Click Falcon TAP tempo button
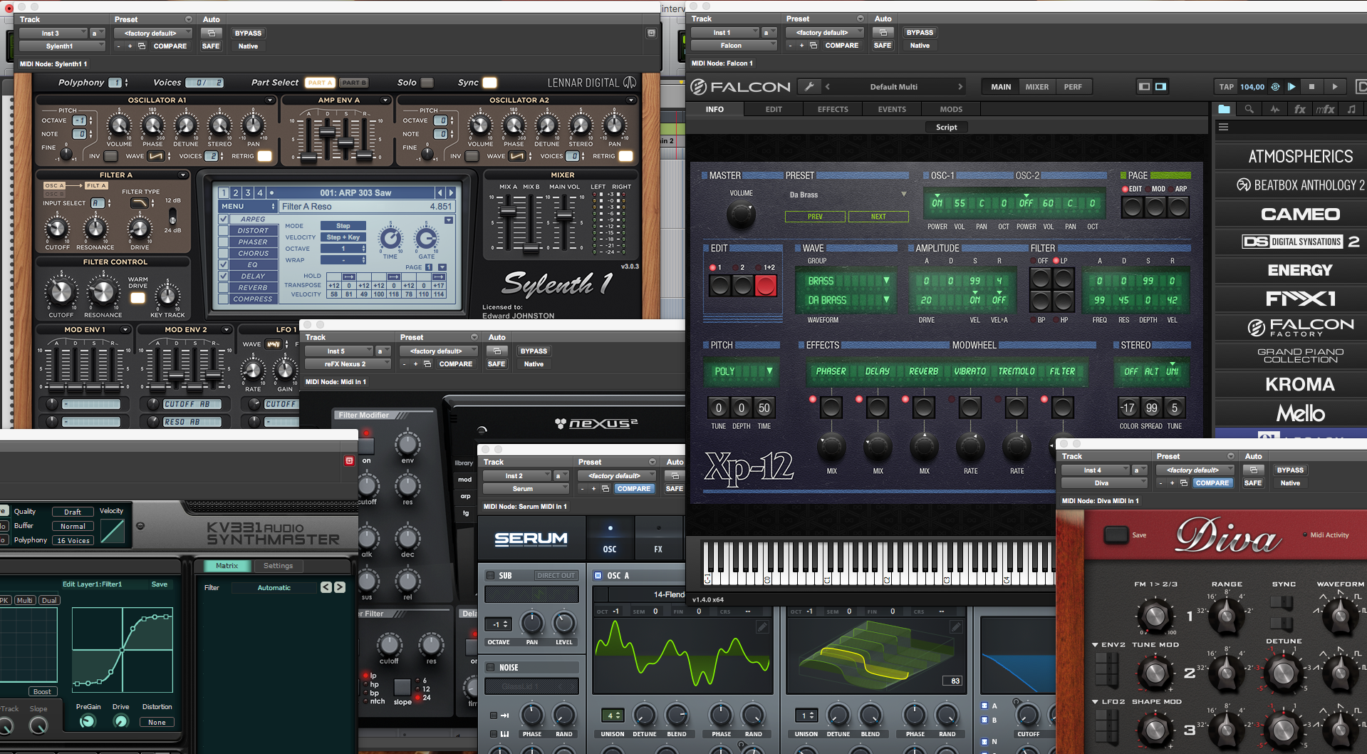1367x754 pixels. (1226, 87)
